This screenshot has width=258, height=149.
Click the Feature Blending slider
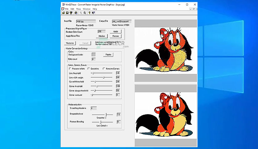pyautogui.click(x=102, y=122)
